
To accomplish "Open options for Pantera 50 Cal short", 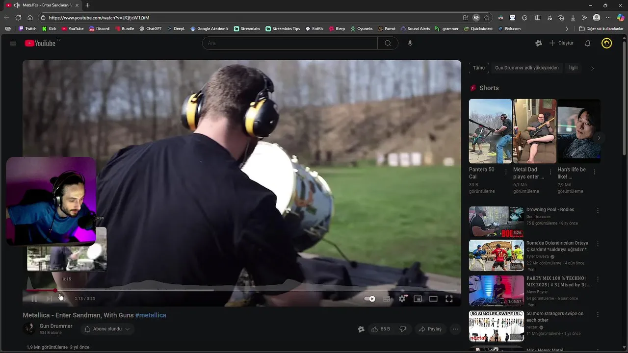I will click(506, 172).
